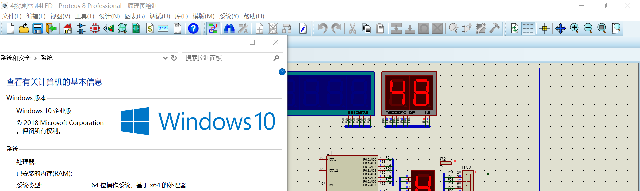Paste from clipboard icon

(x=380, y=29)
